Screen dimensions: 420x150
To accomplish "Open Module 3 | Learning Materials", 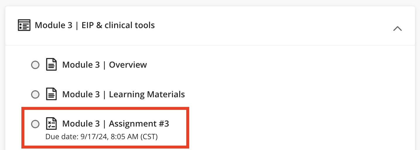I will click(x=124, y=94).
